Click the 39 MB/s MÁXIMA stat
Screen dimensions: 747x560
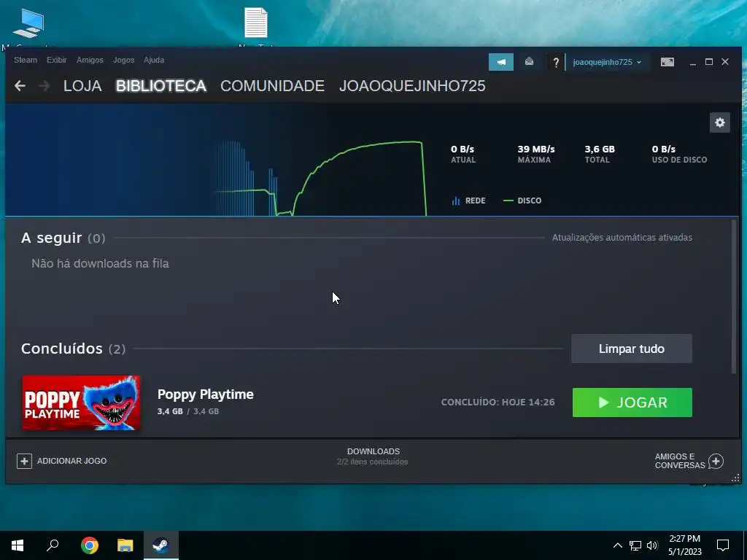point(536,154)
